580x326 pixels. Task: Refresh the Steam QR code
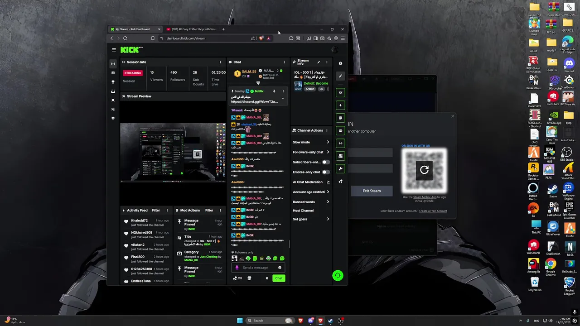424,170
